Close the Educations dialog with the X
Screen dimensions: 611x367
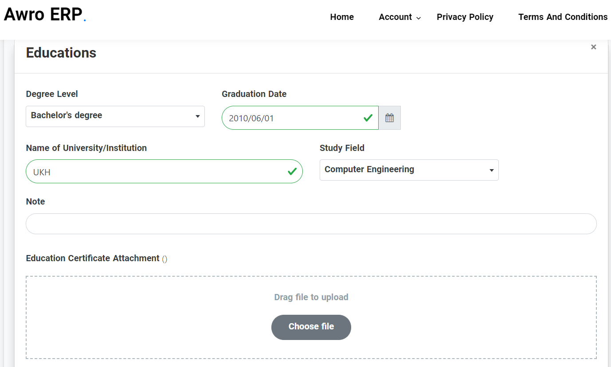coord(593,47)
